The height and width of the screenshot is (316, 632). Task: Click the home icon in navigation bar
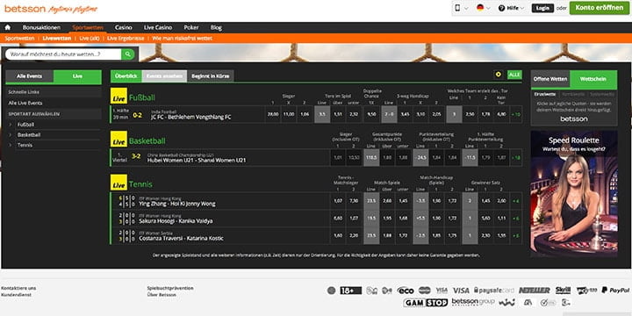click(8, 27)
